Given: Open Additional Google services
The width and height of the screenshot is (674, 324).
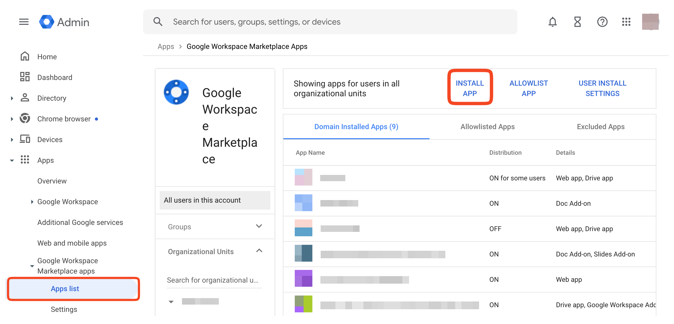Looking at the screenshot, I should [80, 222].
